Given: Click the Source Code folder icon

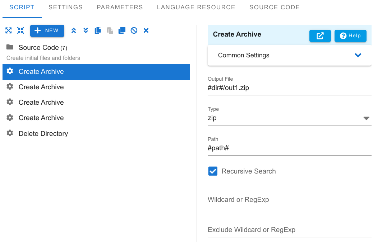Looking at the screenshot, I should click(10, 47).
